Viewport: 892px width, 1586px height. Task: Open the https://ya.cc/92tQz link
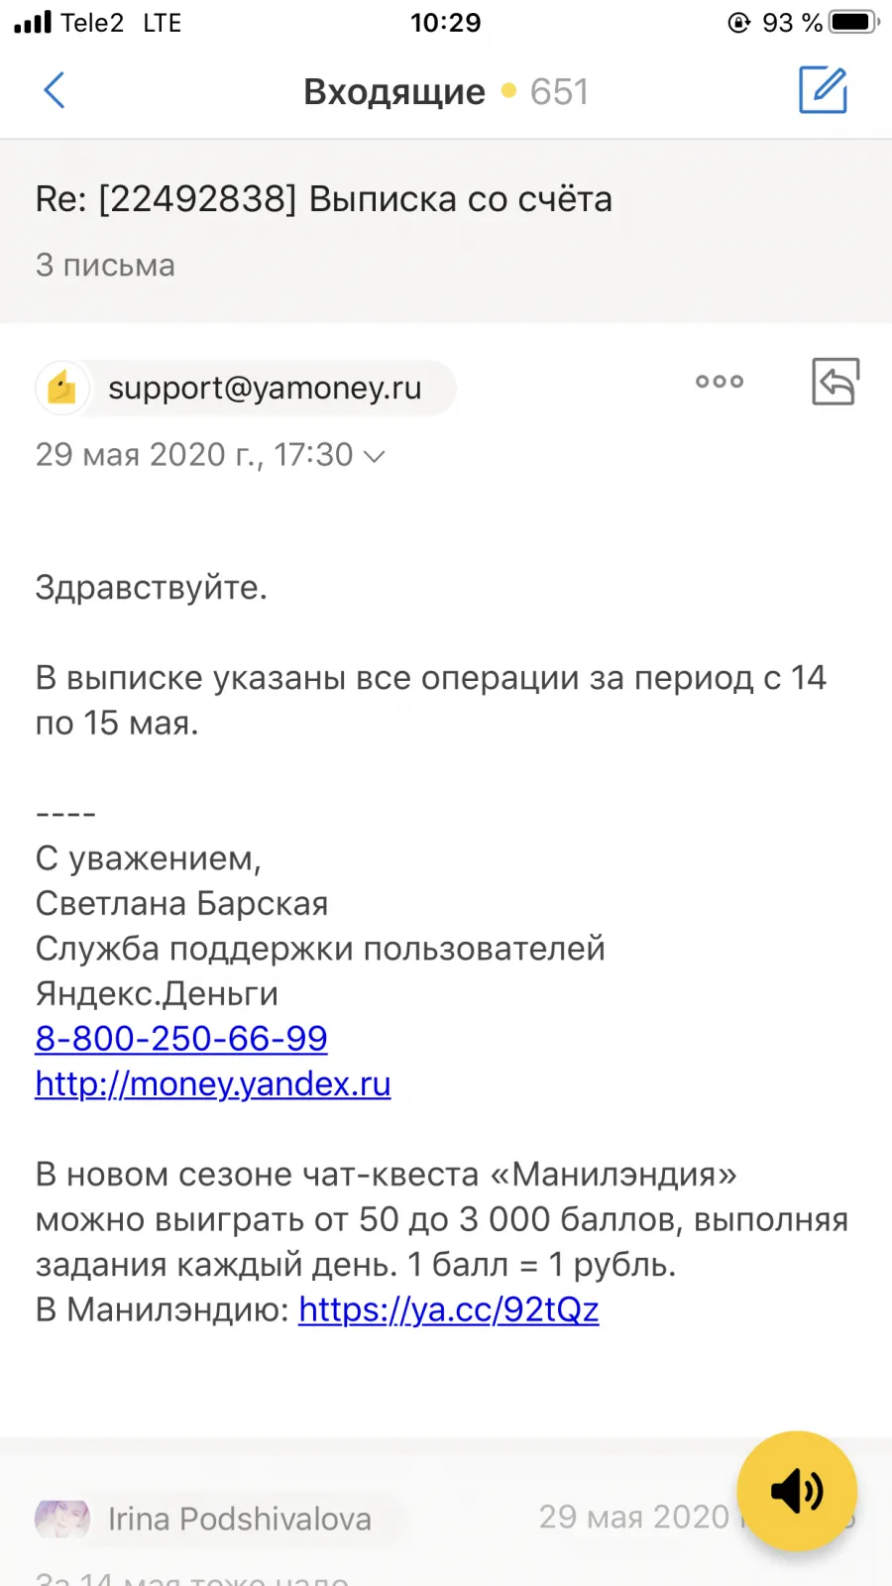[x=449, y=1309]
